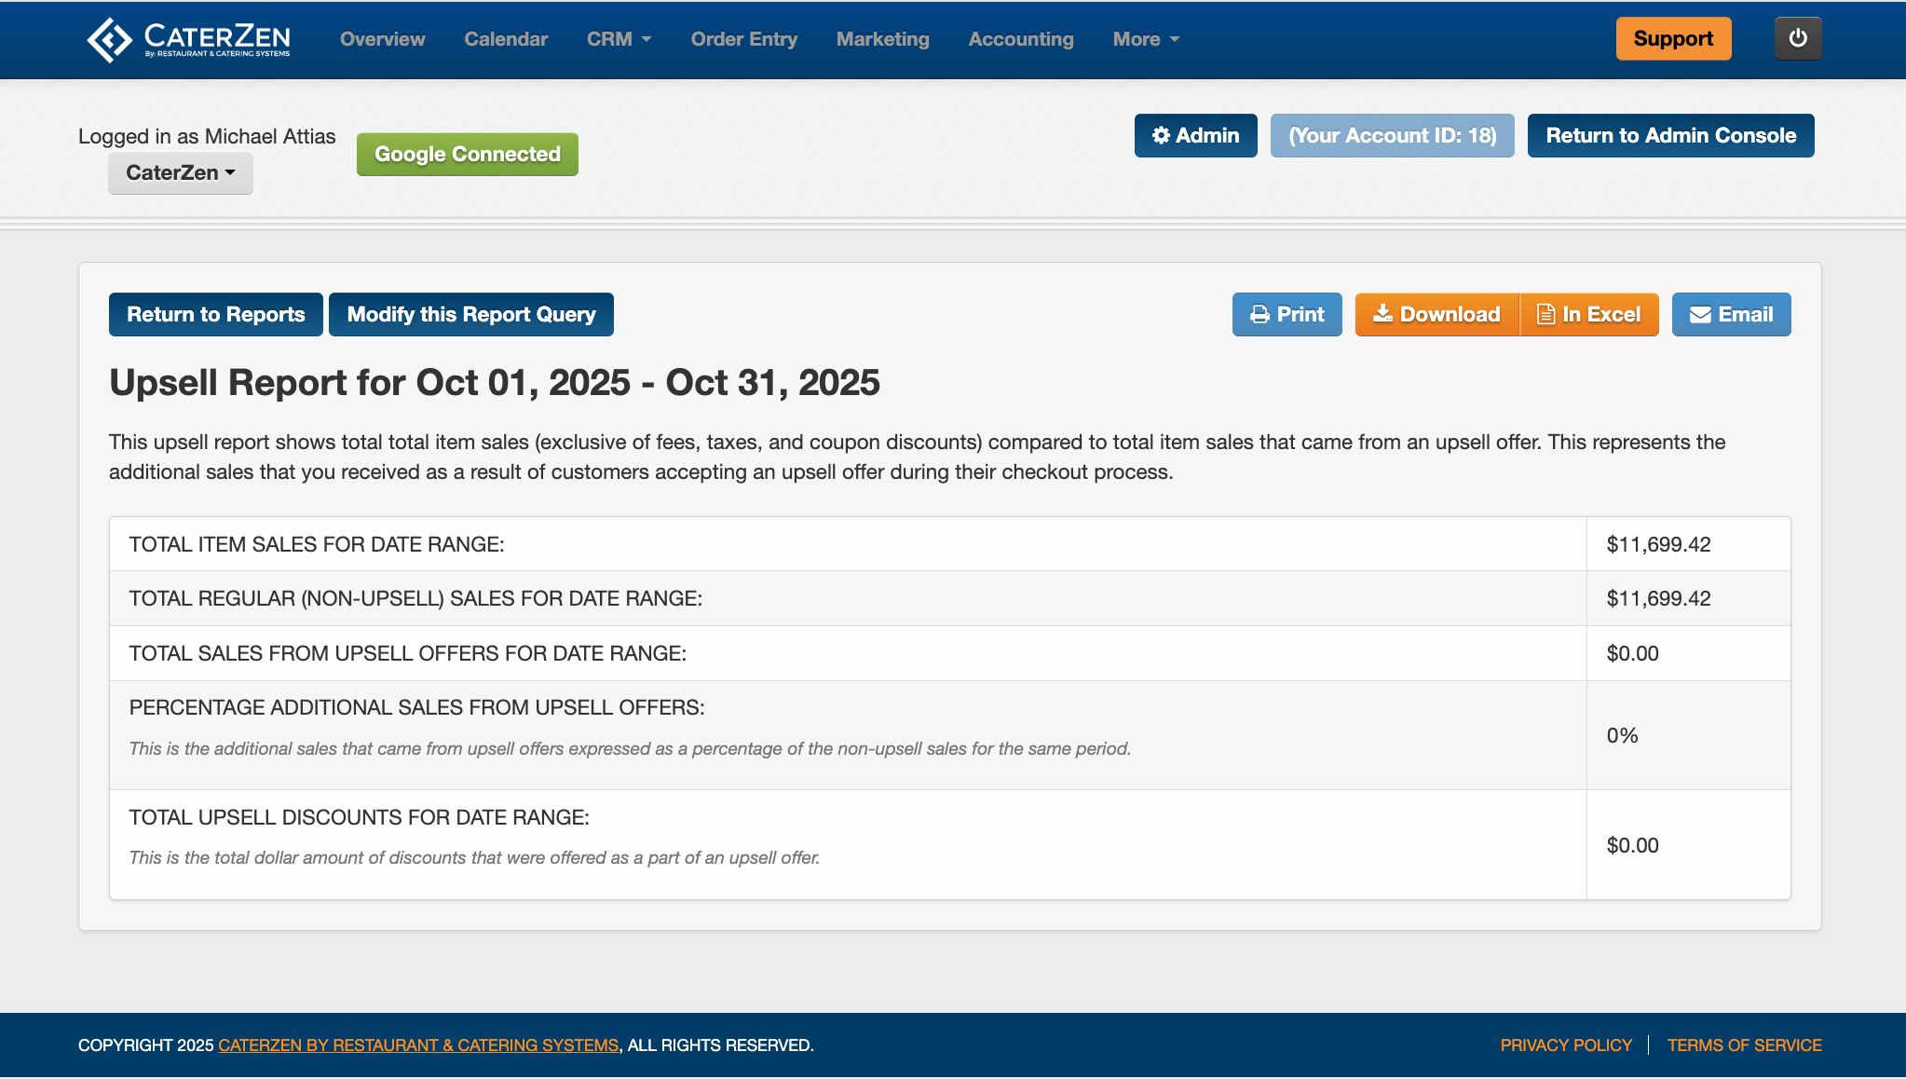
Task: Click the CaterZen diamond logo icon
Action: pos(110,39)
